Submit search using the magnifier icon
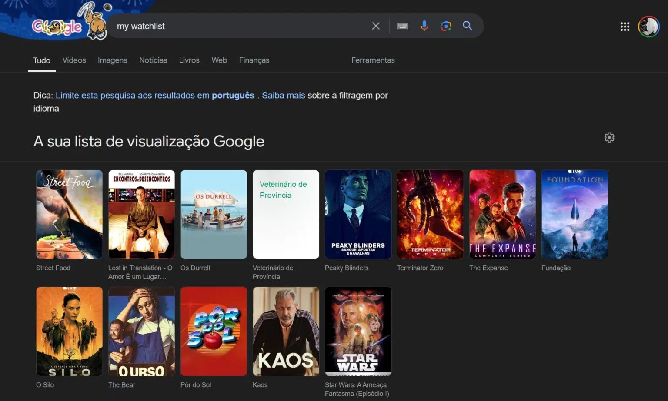The height and width of the screenshot is (401, 668). [468, 26]
